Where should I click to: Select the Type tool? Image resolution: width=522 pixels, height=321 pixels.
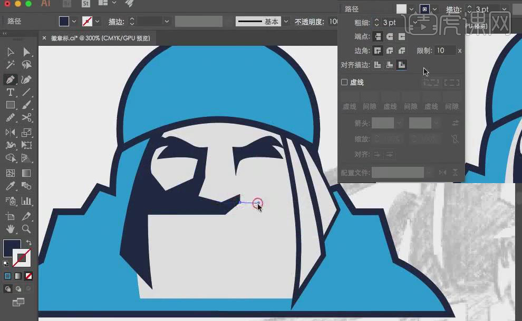(10, 92)
